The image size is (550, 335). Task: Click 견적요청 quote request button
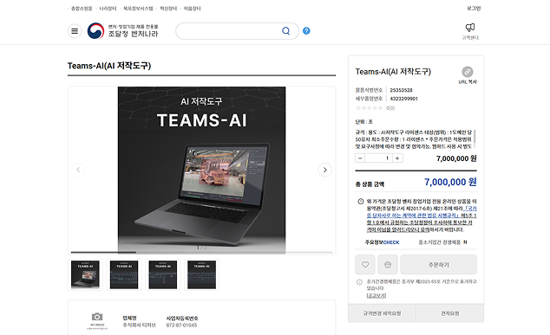450,313
